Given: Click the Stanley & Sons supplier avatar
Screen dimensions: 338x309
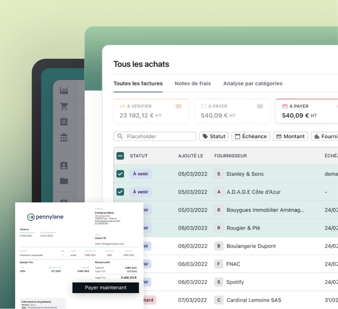Looking at the screenshot, I should 218,174.
